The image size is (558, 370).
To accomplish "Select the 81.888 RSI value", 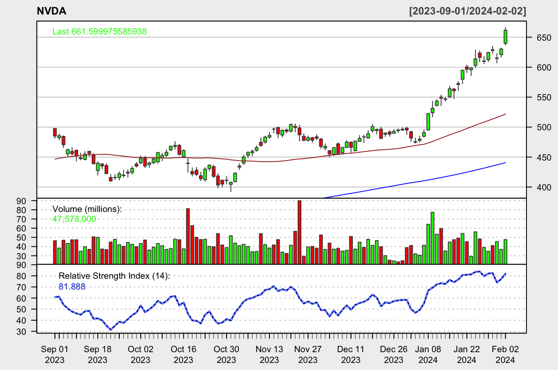I will [72, 286].
